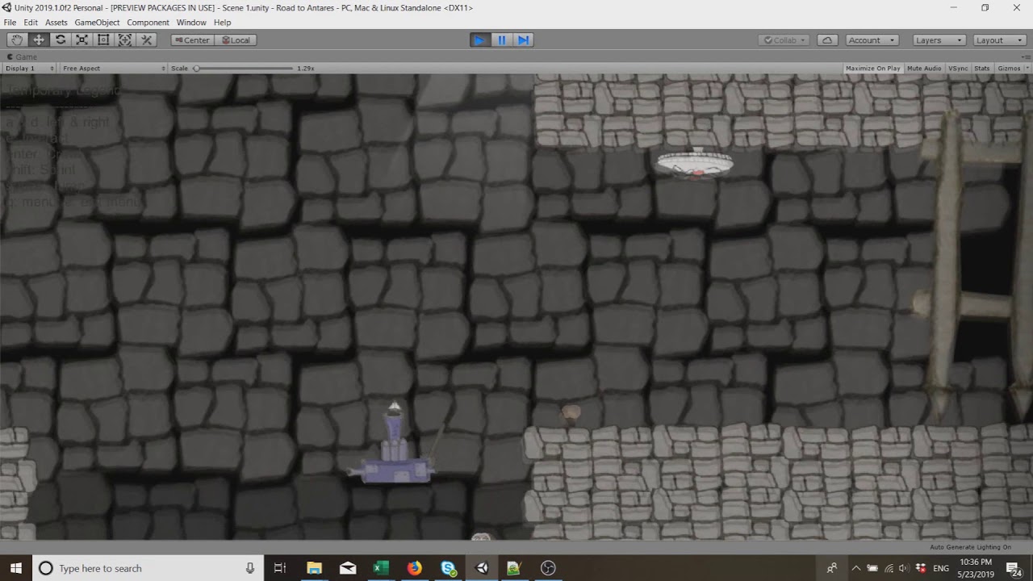Open the File menu
Screen dimensions: 1033x581
pos(10,23)
